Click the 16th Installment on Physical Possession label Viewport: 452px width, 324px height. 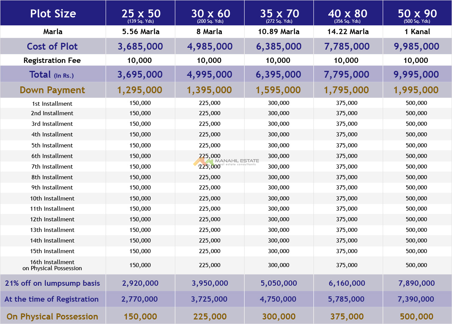pyautogui.click(x=52, y=265)
